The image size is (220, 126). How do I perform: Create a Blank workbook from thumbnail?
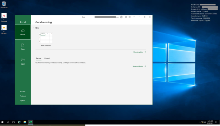(x=46, y=38)
